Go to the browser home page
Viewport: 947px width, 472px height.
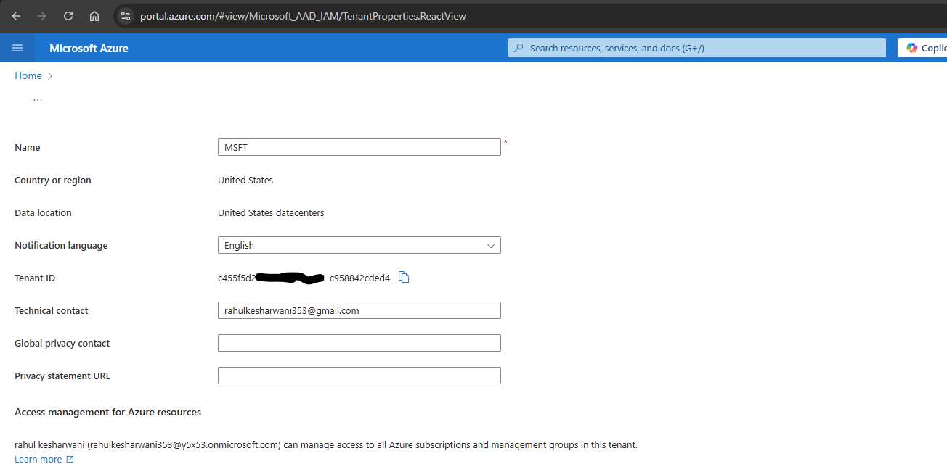tap(94, 15)
